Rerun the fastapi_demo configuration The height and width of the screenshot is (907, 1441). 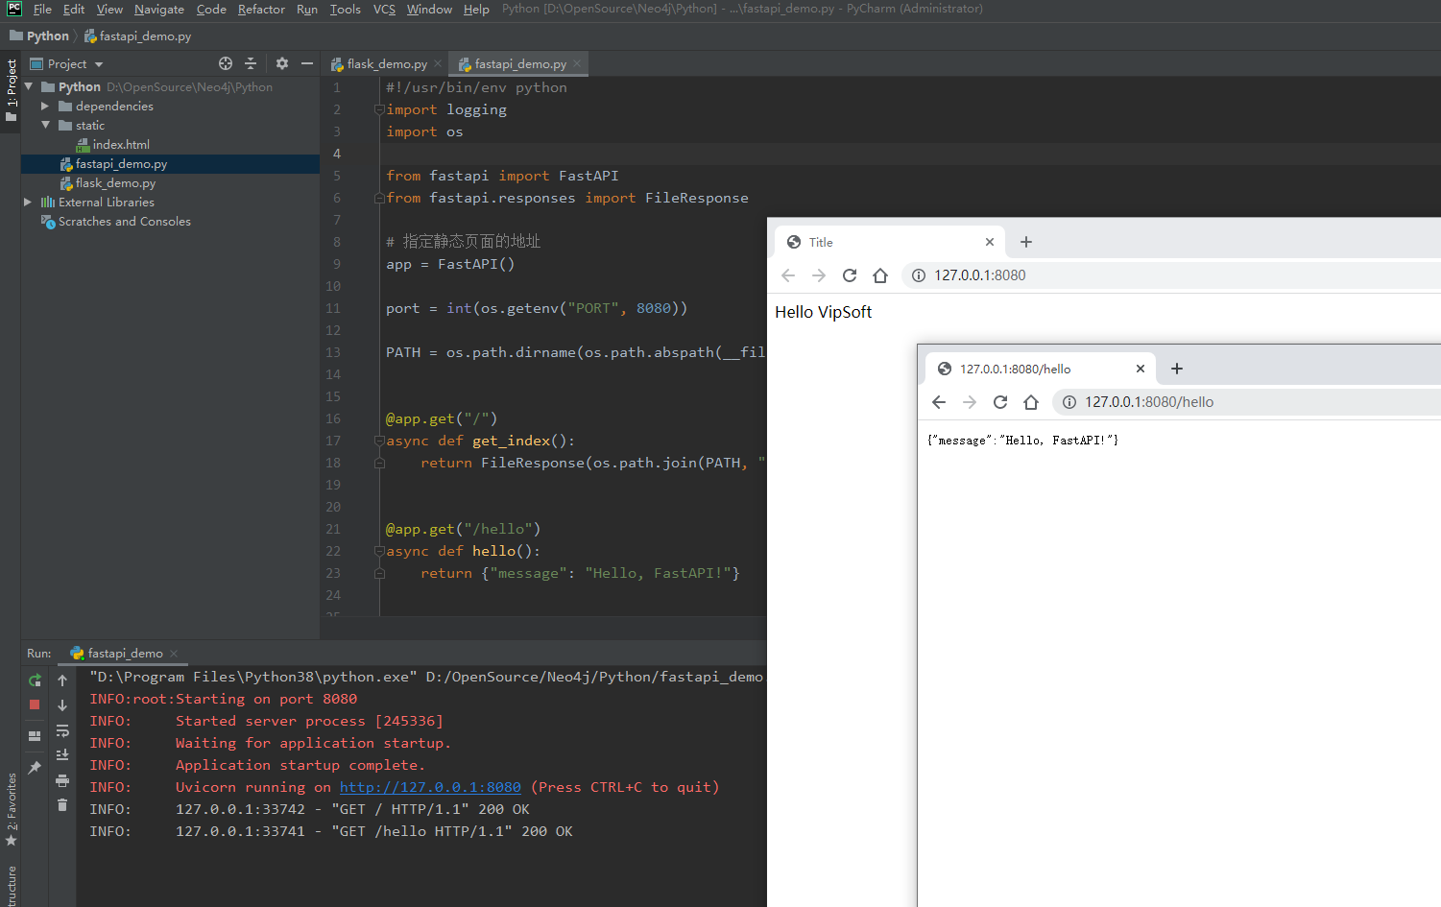coord(35,680)
